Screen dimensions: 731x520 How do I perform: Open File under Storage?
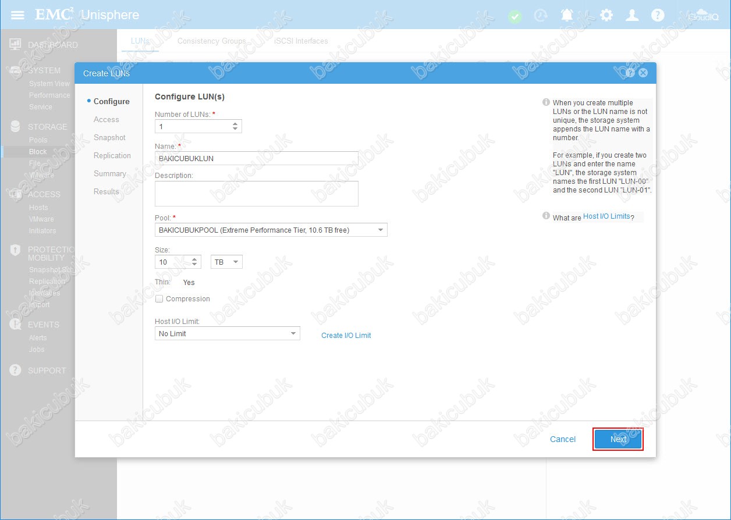(x=35, y=163)
